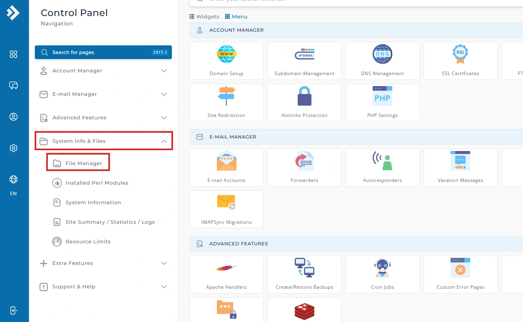Open the Site Redirection signpost icon
The height and width of the screenshot is (322, 523).
pos(226,96)
